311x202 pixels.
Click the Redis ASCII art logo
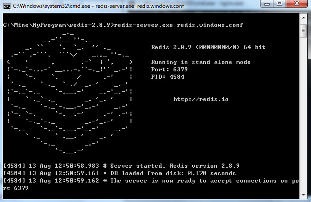coord(70,93)
